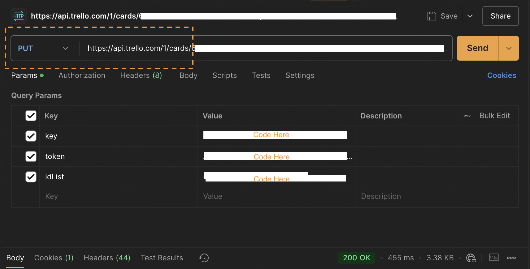Screen dimensions: 530x269
Task: Click Bulk Edit
Action: [495, 116]
